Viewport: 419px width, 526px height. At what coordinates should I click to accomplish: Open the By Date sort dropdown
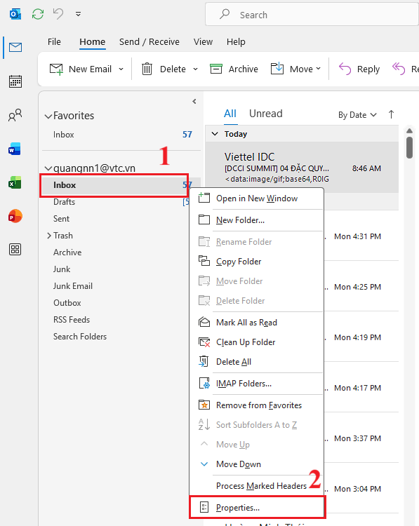357,115
